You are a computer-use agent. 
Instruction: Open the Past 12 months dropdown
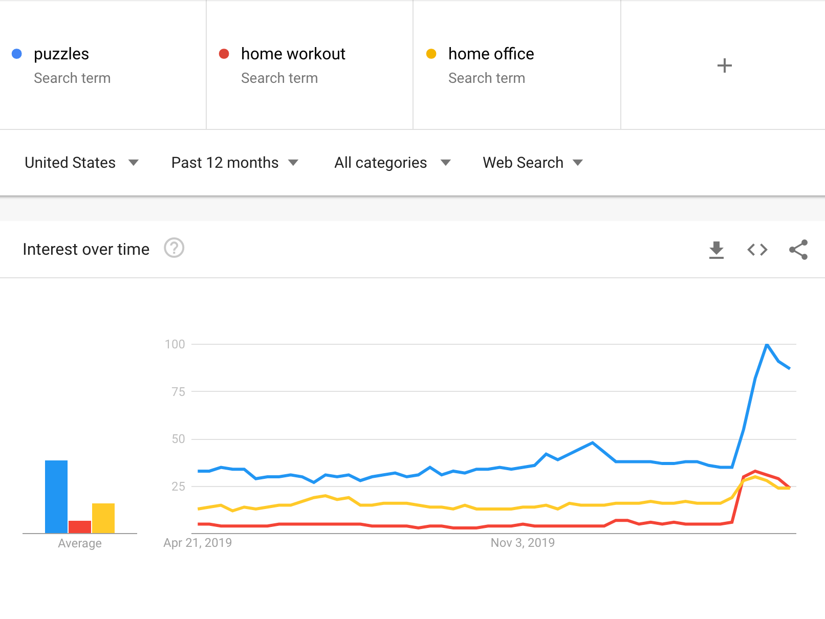234,163
